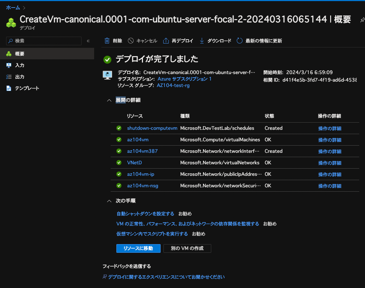
Task: Open az104vm-nsg resource link
Action: [143, 186]
